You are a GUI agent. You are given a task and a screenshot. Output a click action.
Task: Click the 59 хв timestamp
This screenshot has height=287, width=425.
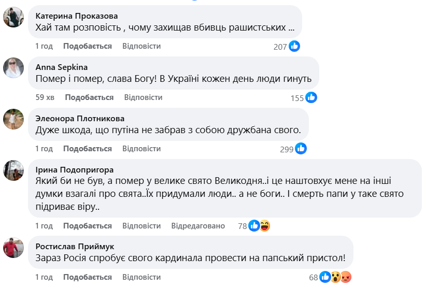click(45, 97)
